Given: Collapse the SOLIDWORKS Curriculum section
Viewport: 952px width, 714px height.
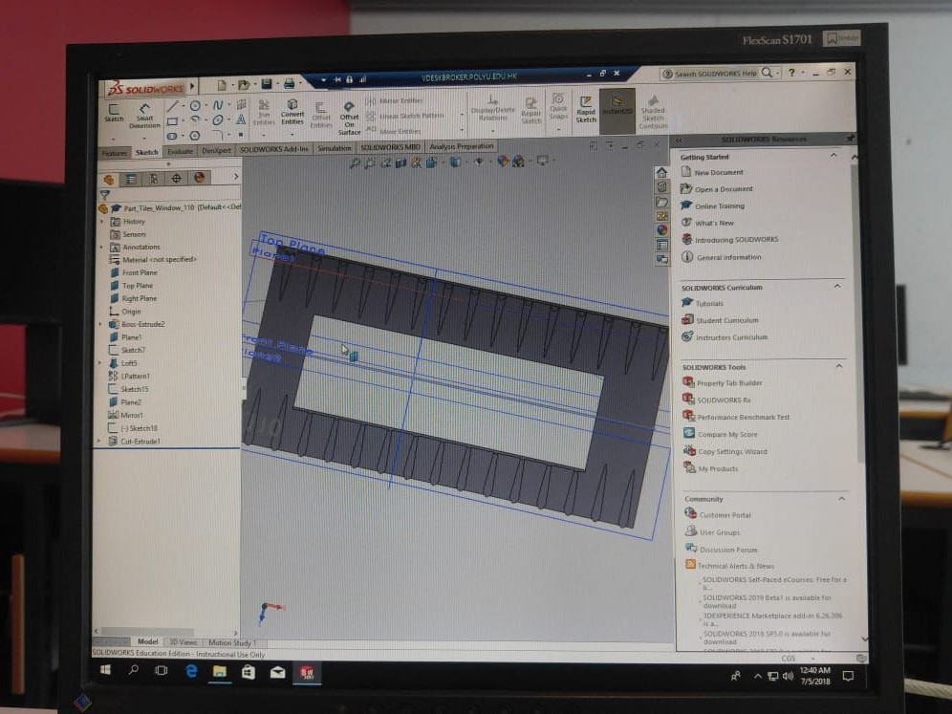Looking at the screenshot, I should [x=838, y=286].
